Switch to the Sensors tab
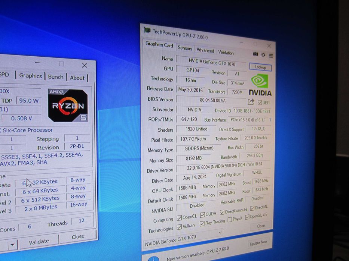This screenshot has height=261, width=349. [185, 48]
